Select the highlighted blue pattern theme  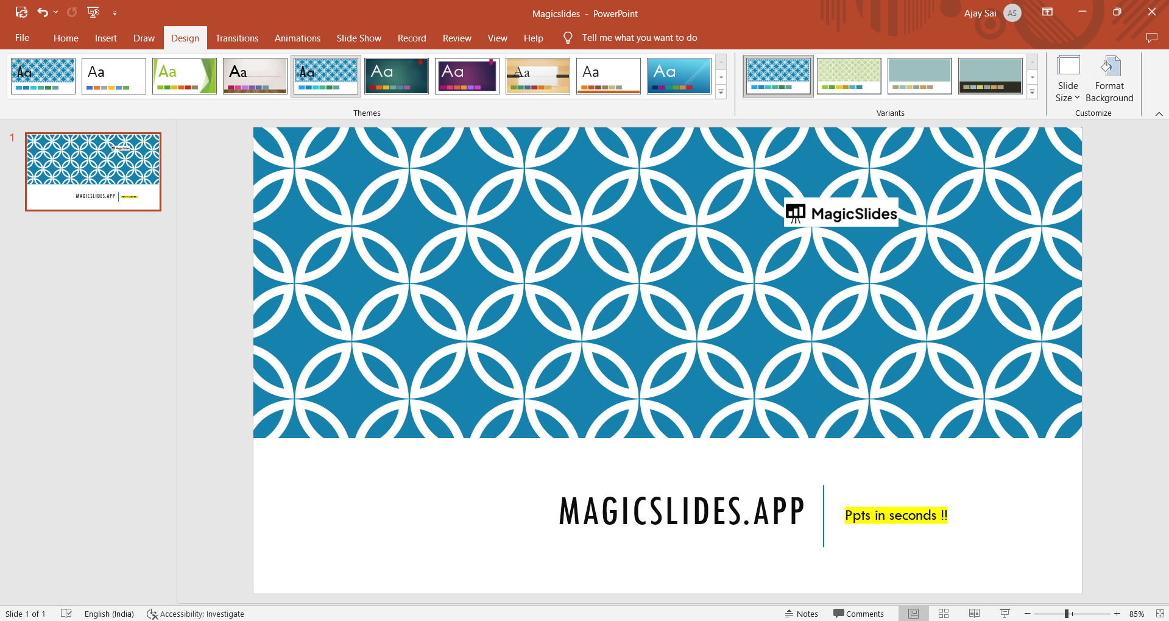coord(326,76)
